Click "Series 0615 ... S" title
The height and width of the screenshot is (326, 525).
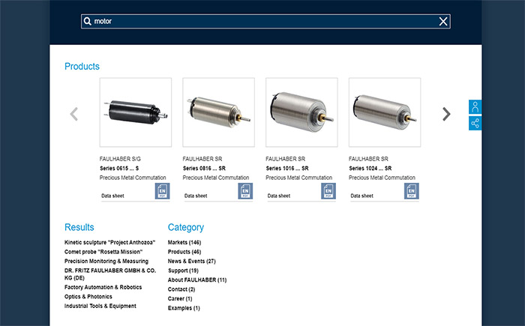119,169
